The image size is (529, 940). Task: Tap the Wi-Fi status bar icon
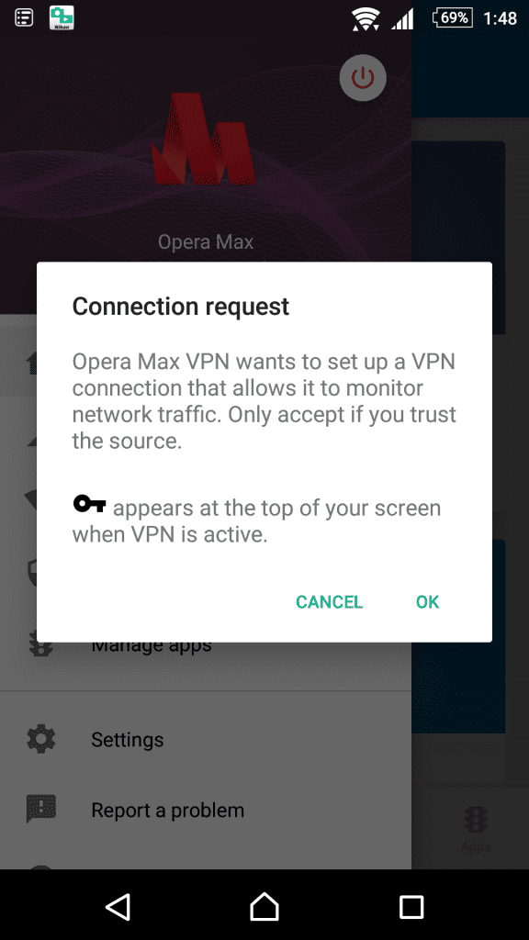(366, 18)
